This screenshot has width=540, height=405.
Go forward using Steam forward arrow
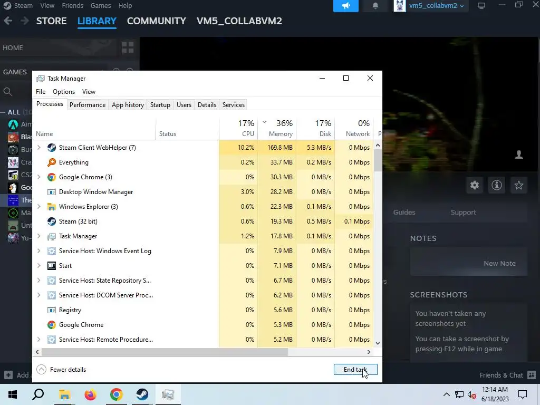(24, 21)
